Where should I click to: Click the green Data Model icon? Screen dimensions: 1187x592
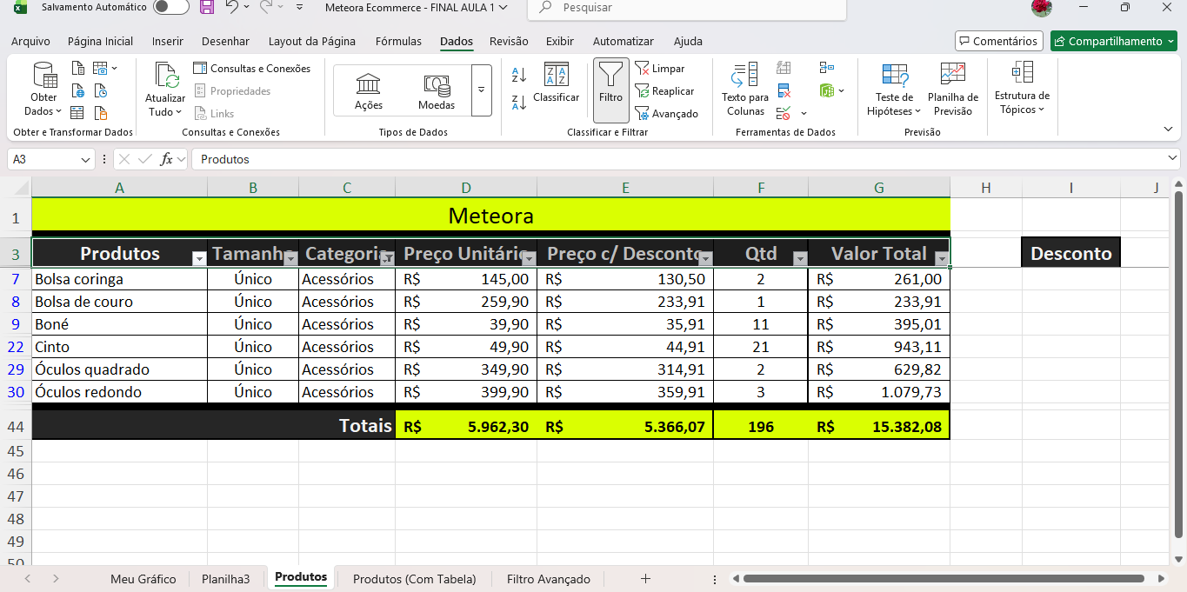click(x=826, y=90)
